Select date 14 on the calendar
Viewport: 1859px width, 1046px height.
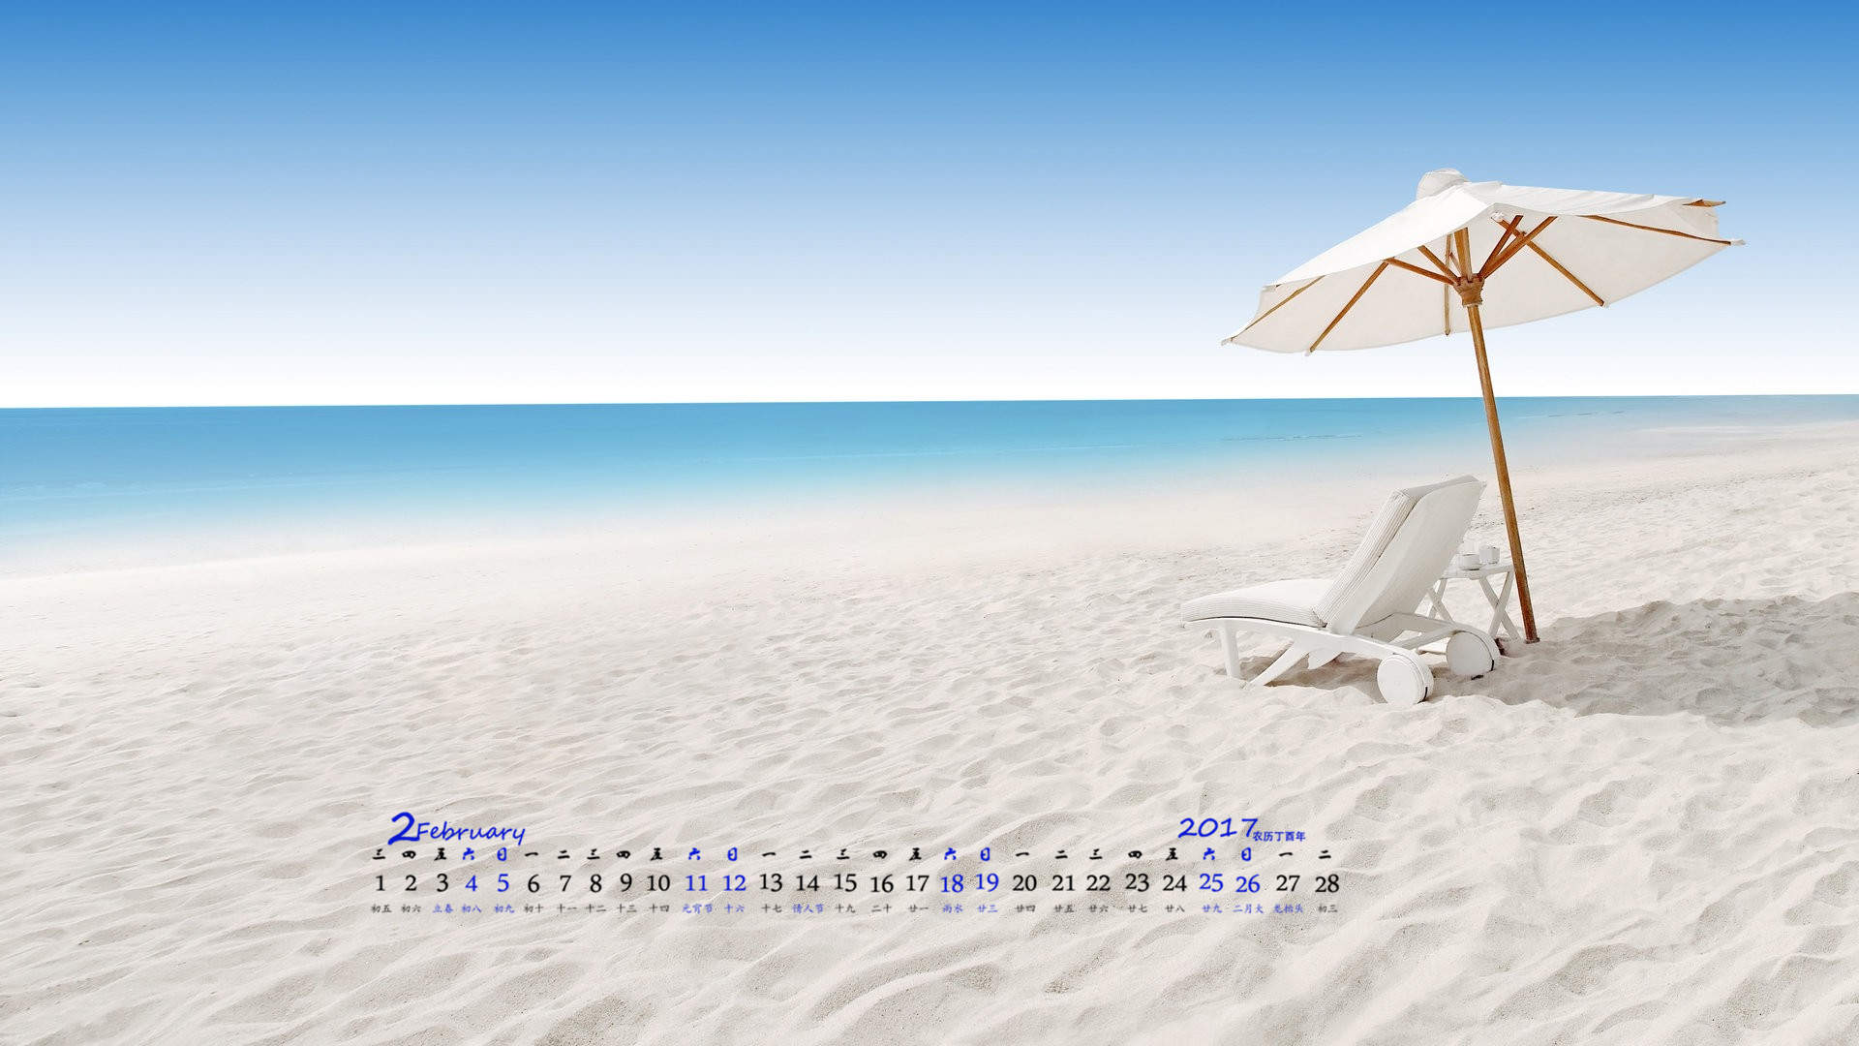[808, 883]
